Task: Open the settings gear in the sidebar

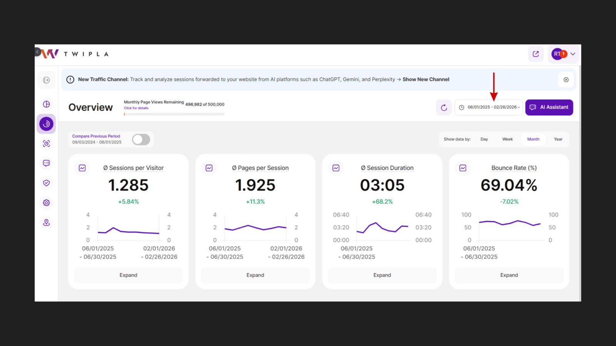Action: click(x=46, y=203)
